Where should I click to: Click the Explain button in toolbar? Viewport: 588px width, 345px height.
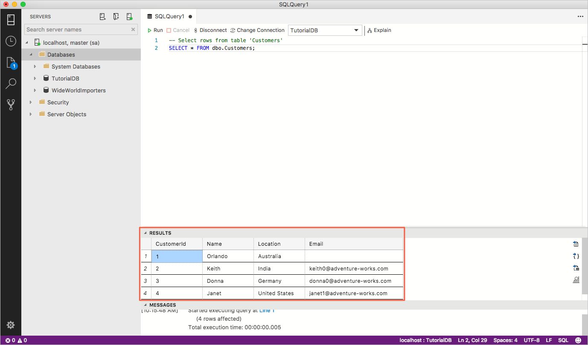379,30
